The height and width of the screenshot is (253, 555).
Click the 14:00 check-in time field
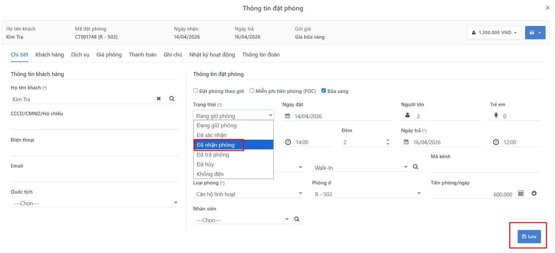[313, 142]
